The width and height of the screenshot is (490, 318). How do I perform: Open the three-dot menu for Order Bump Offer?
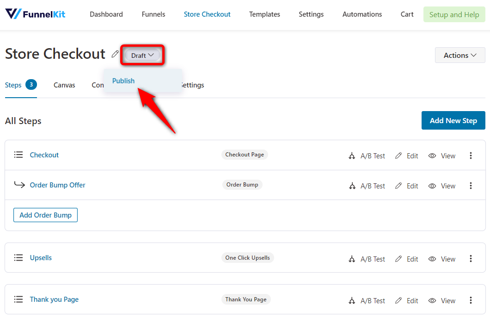471,186
